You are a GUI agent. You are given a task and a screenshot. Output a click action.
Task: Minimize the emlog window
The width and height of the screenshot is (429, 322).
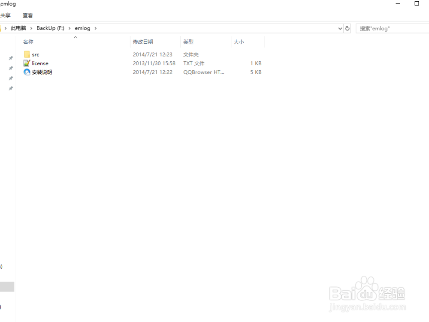(x=398, y=3)
